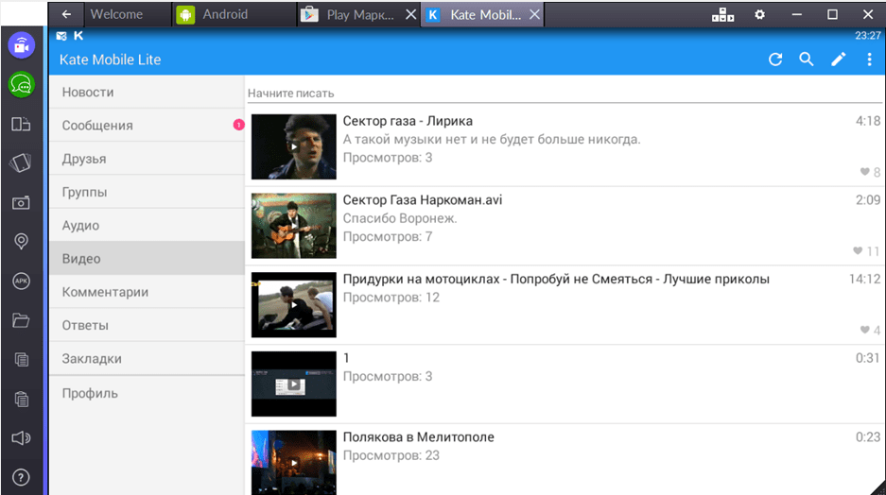Click the refresh icon in Kate Mobile header
Viewport: 886px width, 495px height.
click(x=775, y=60)
